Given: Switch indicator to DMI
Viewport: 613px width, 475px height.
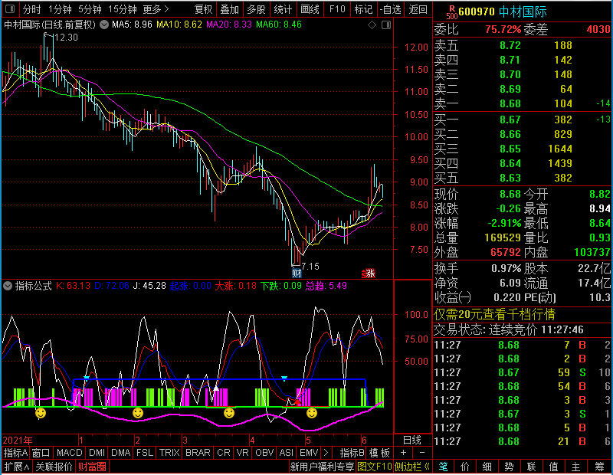Looking at the screenshot, I should point(97,453).
